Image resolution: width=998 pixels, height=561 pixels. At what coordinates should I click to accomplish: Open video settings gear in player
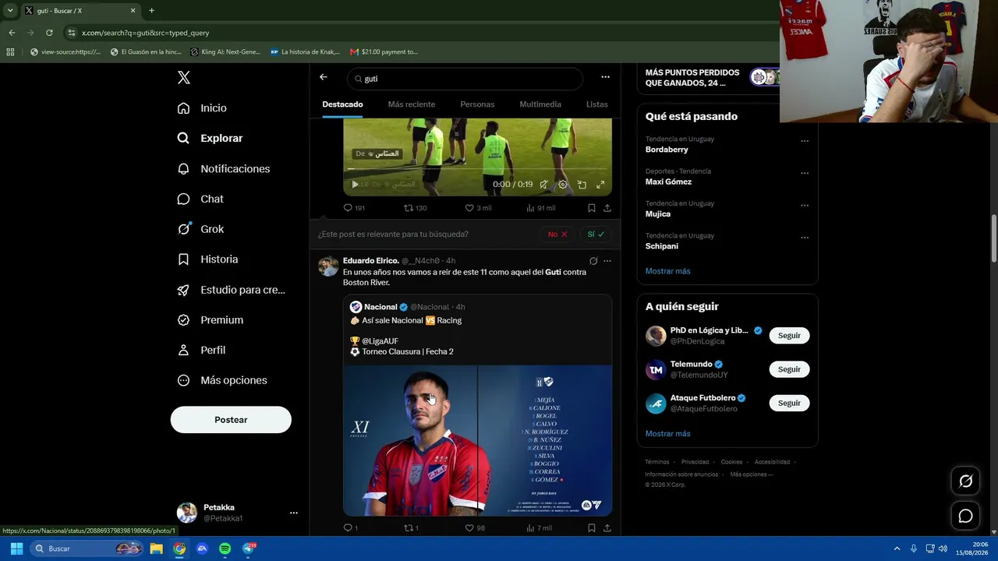click(563, 185)
